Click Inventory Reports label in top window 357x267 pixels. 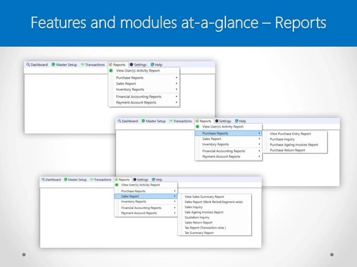[x=130, y=89]
